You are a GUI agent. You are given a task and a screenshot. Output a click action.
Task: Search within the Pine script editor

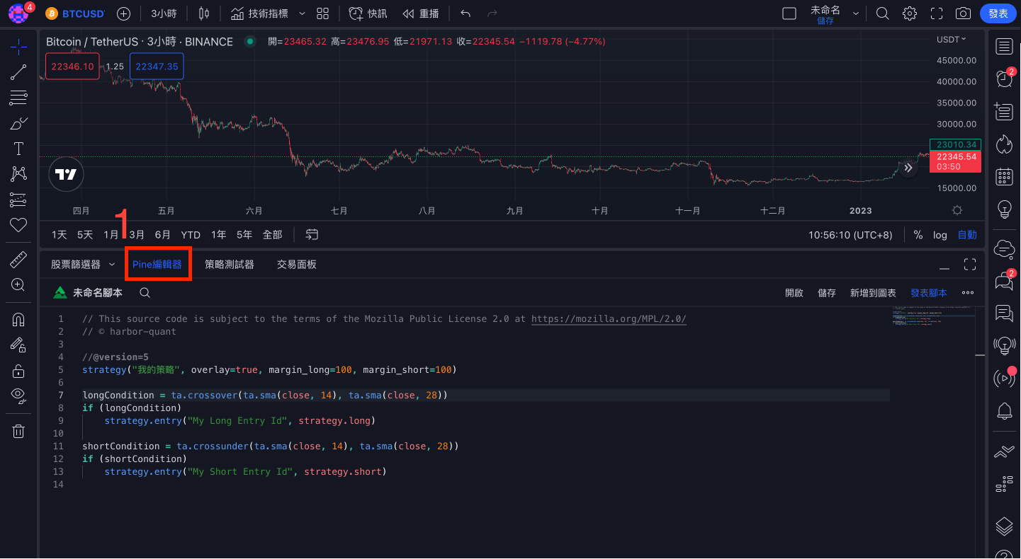pyautogui.click(x=145, y=292)
